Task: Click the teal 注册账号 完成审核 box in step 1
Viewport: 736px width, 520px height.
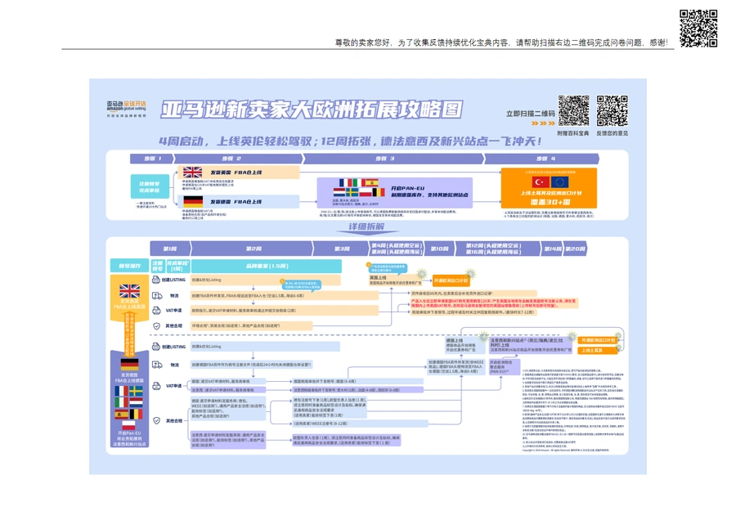Action: [x=150, y=186]
